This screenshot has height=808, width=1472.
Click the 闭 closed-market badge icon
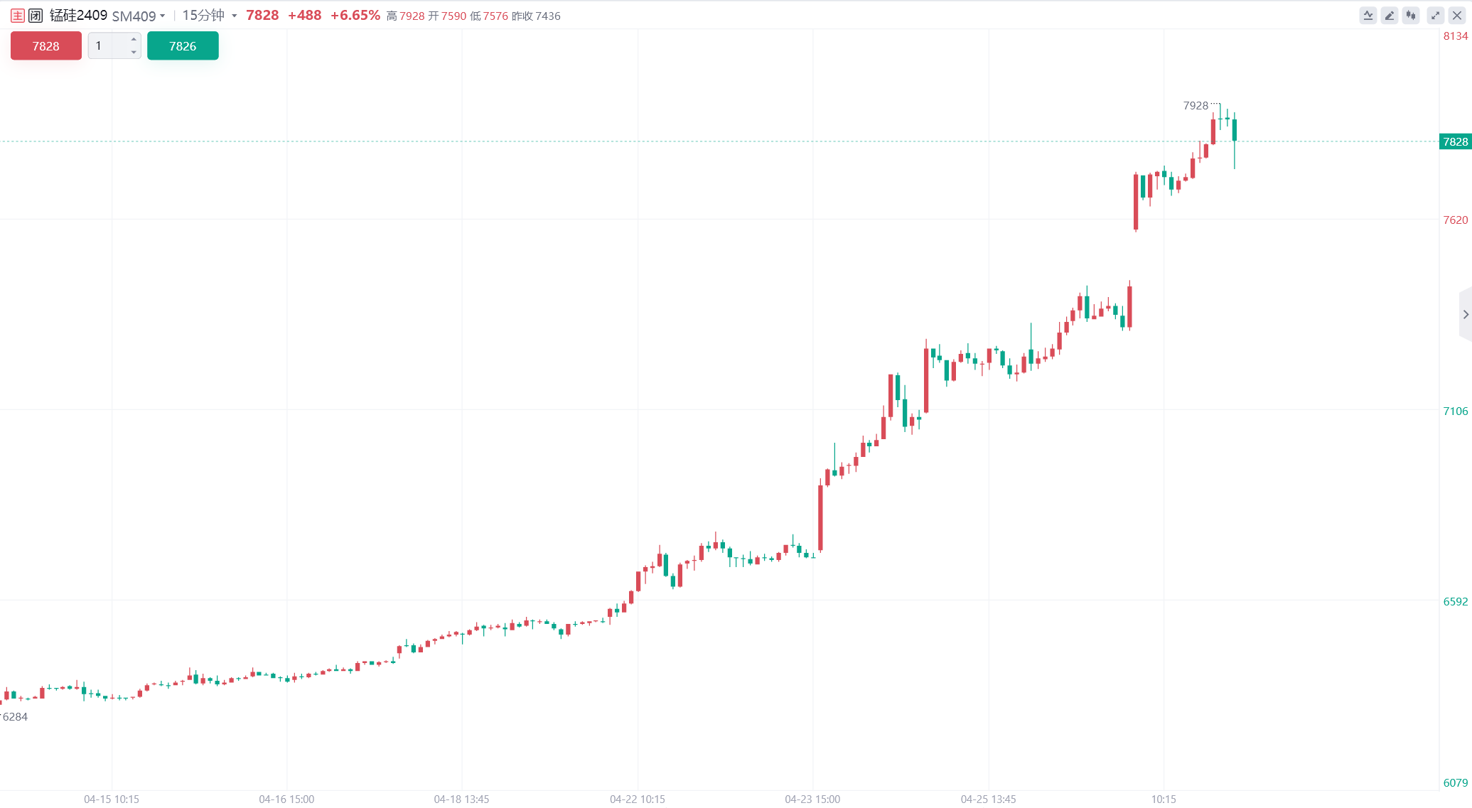pyautogui.click(x=36, y=16)
